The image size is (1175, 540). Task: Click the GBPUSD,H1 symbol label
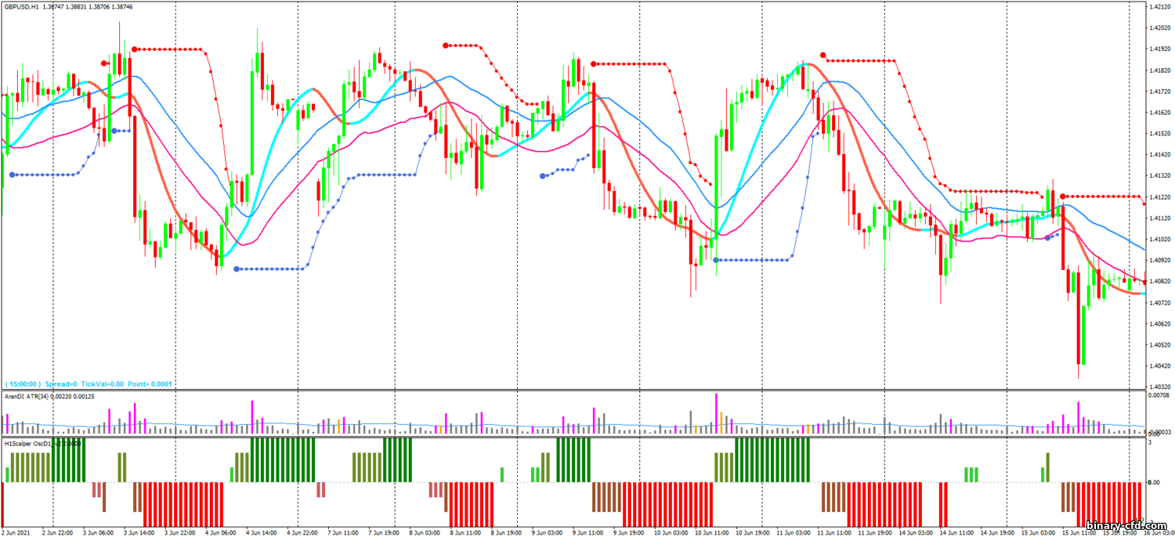[21, 6]
